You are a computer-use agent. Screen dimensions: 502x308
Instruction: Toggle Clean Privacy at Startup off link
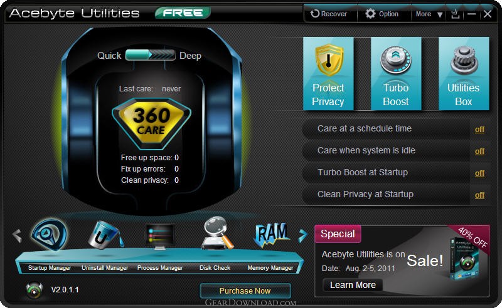(479, 195)
